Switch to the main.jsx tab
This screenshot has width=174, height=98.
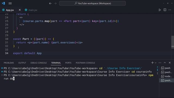tap(33, 10)
